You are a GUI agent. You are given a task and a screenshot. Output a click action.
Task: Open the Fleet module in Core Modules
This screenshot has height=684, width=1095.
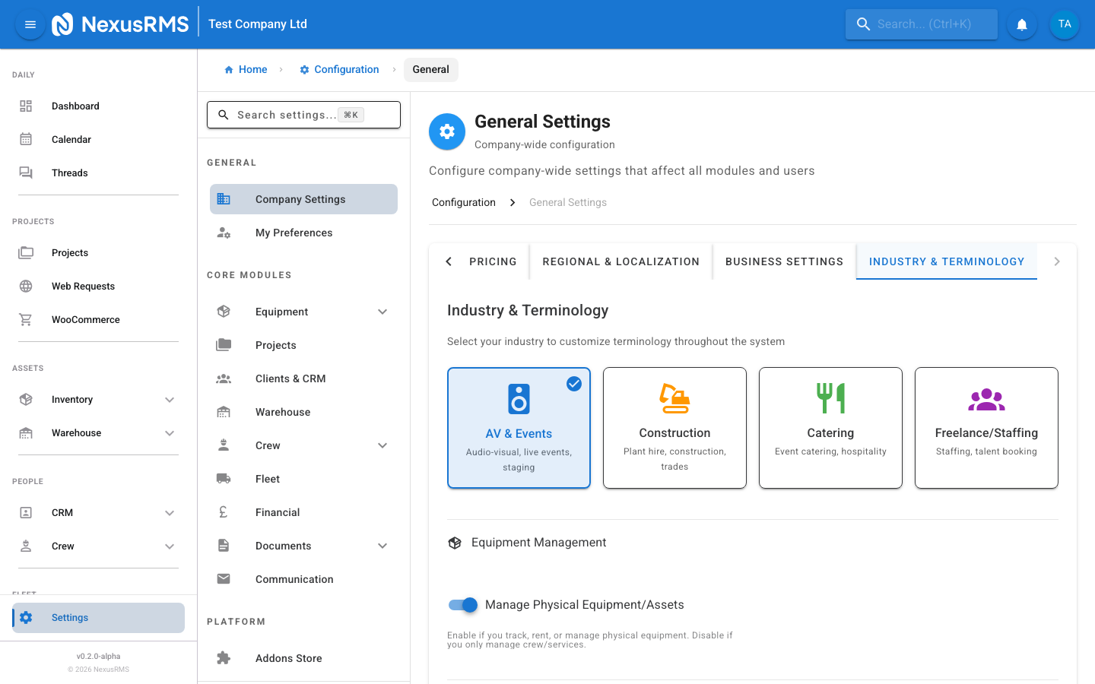tap(267, 478)
